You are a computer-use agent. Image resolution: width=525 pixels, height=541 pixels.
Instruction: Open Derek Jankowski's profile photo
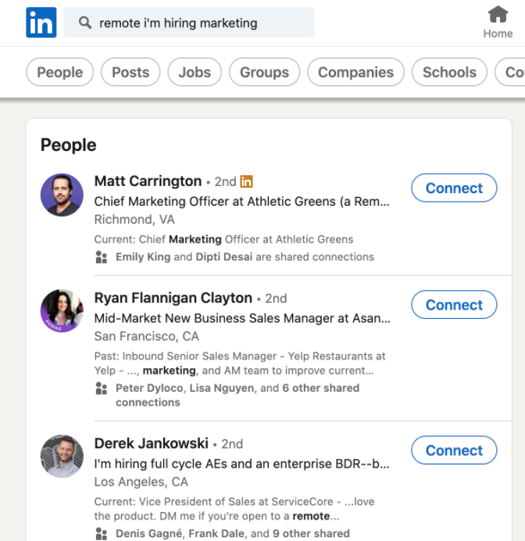point(62,457)
